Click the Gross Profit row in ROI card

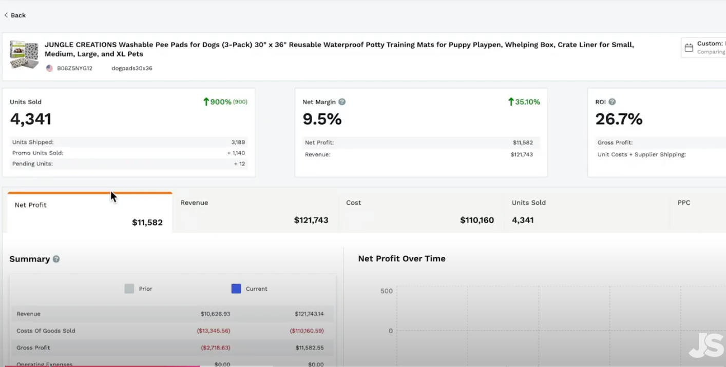click(x=661, y=142)
